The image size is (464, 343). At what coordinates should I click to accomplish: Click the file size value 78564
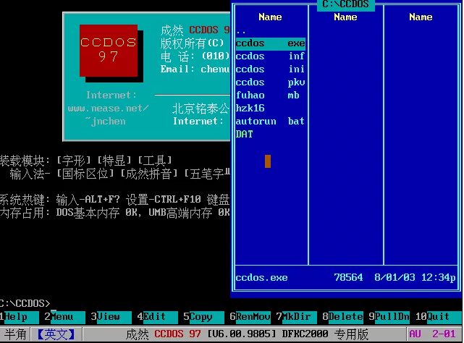348,278
